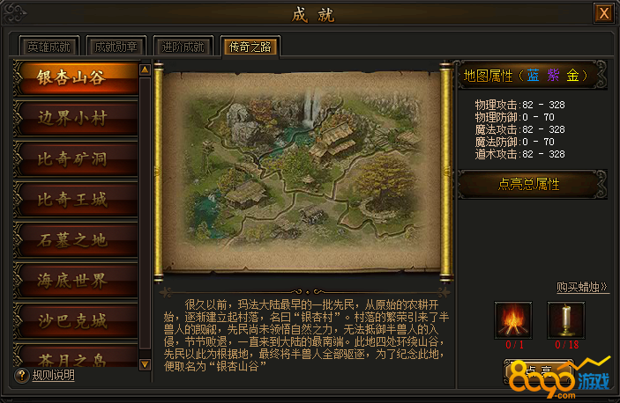Click the campfire item icon
The height and width of the screenshot is (403, 620).
coord(513,320)
